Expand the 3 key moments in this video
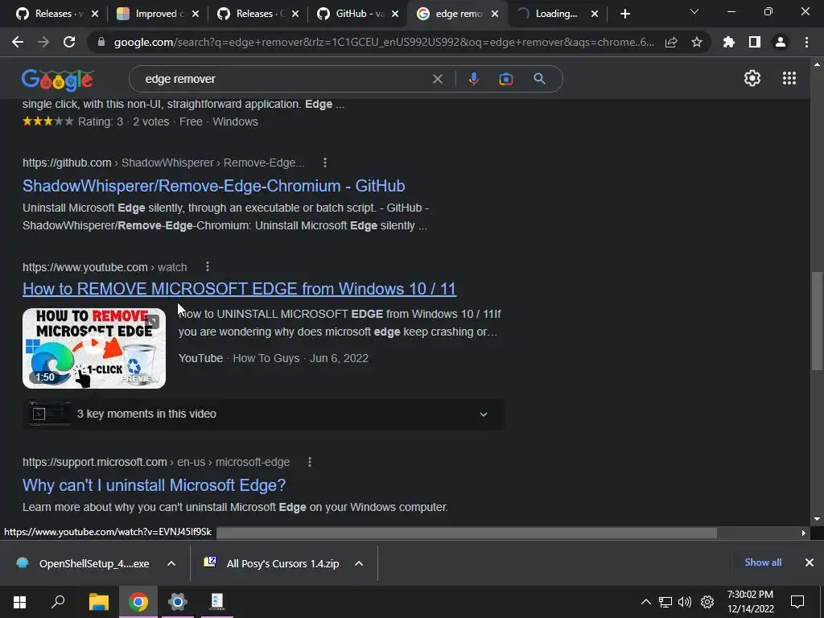The image size is (824, 618). tap(264, 414)
